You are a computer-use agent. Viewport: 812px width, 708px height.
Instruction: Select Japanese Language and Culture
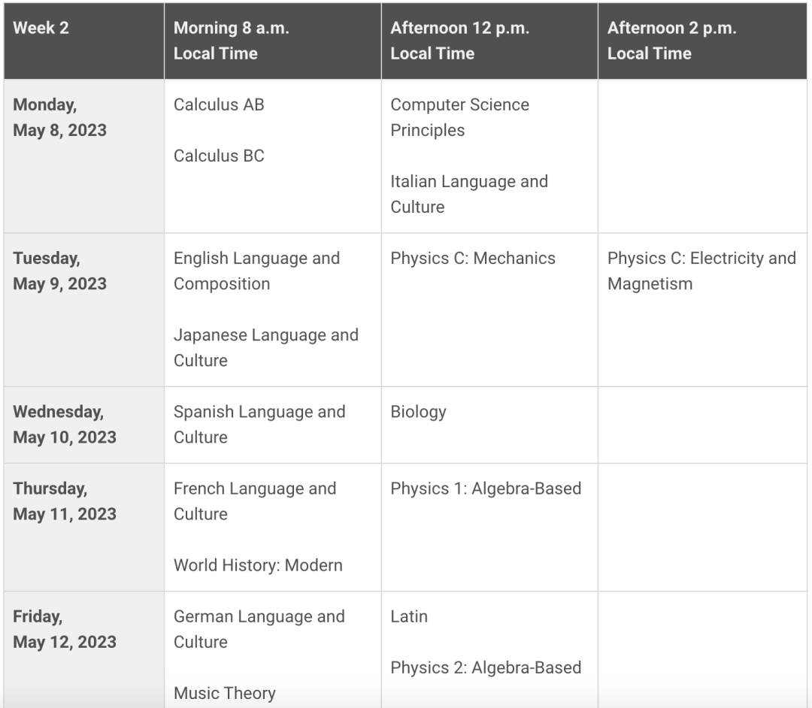point(265,347)
